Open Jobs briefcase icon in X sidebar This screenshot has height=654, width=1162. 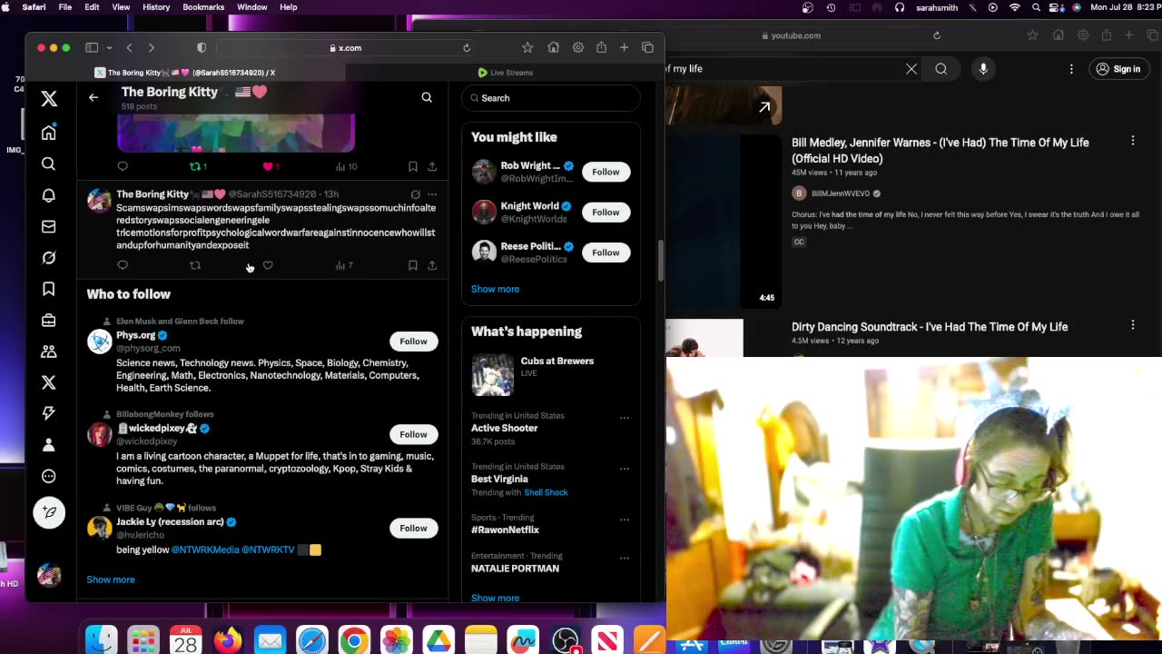tap(49, 320)
